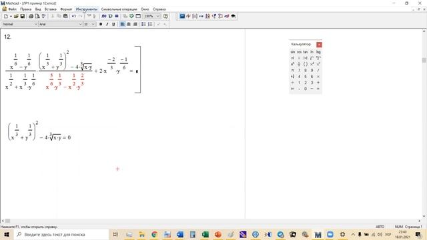Open the Boolean palette icon
Image resolution: width=427 pixels, height=240 pixels.
click(x=214, y=16)
